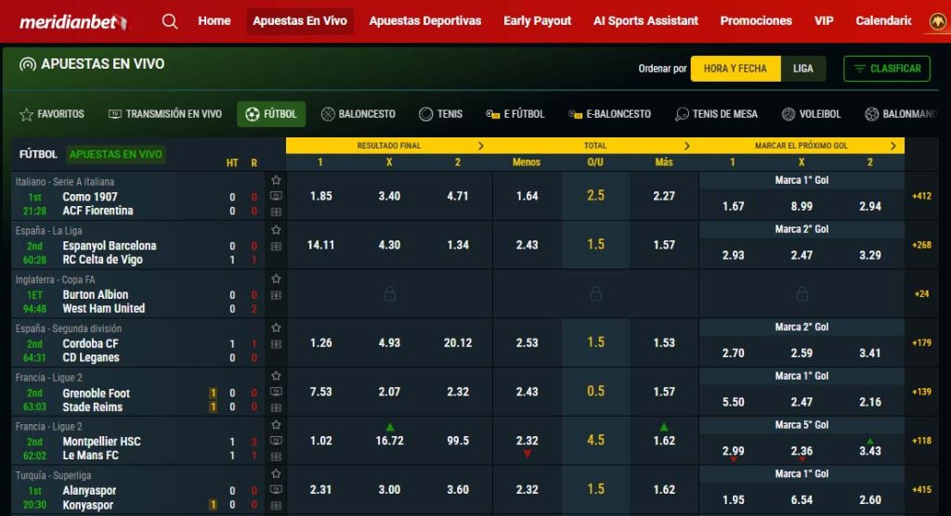Open AI Sports Assistant menu item

pos(645,21)
